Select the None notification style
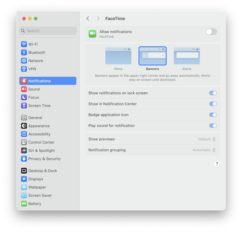This screenshot has height=232, width=242. 118,56
